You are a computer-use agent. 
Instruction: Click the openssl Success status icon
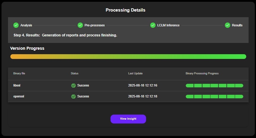point(73,97)
